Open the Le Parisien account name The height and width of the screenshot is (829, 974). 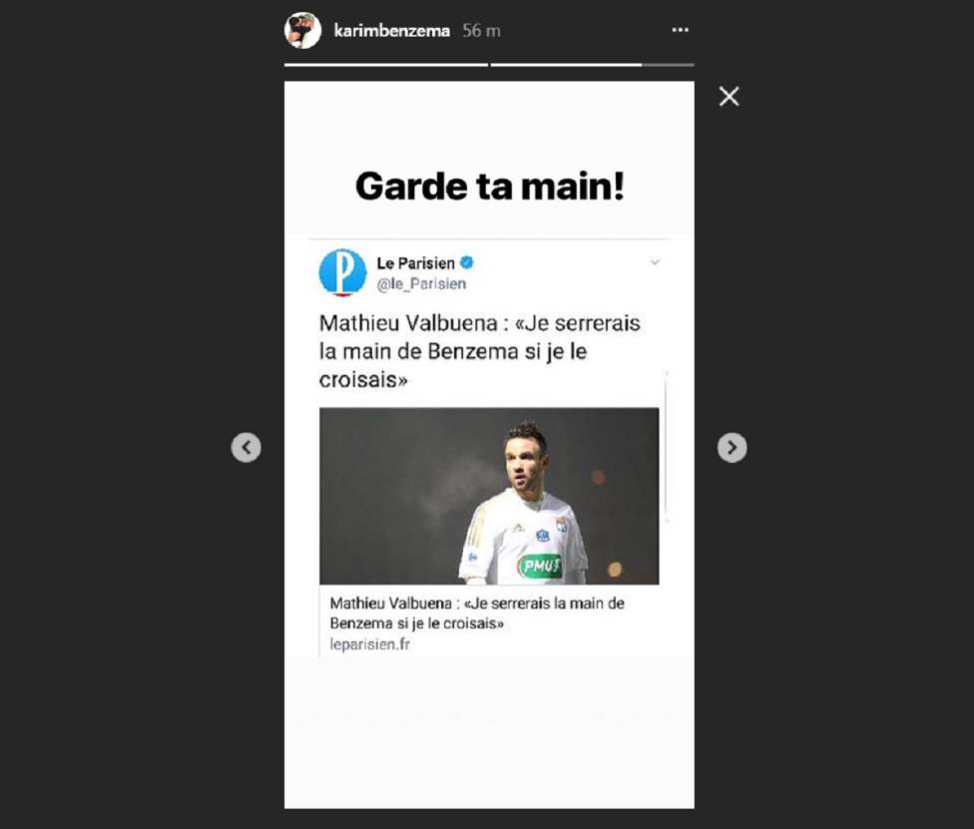(x=415, y=262)
